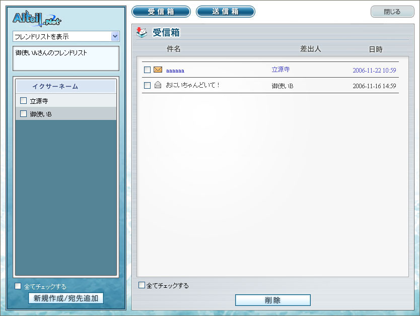Enable 全てチェックする under the friend list
Screen dimensions: 420x316
18,286
